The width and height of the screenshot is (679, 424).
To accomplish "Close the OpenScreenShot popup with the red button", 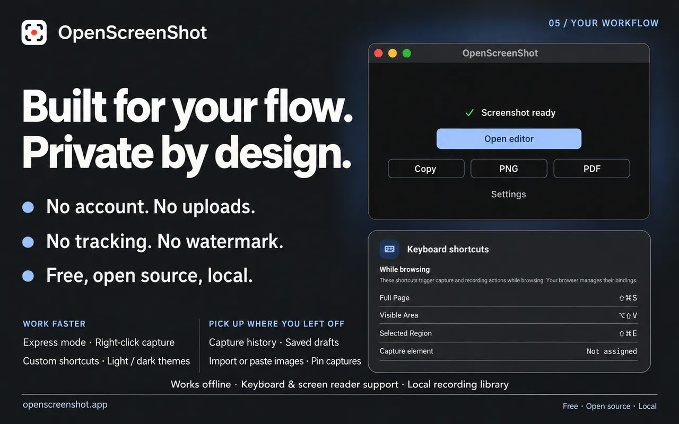I will [x=378, y=53].
